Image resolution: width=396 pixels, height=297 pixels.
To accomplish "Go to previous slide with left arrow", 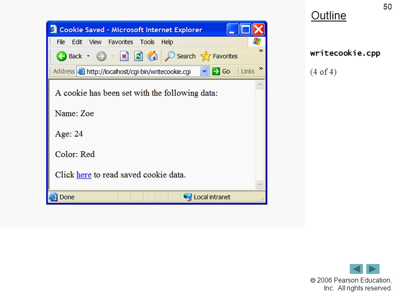I will [x=356, y=269].
